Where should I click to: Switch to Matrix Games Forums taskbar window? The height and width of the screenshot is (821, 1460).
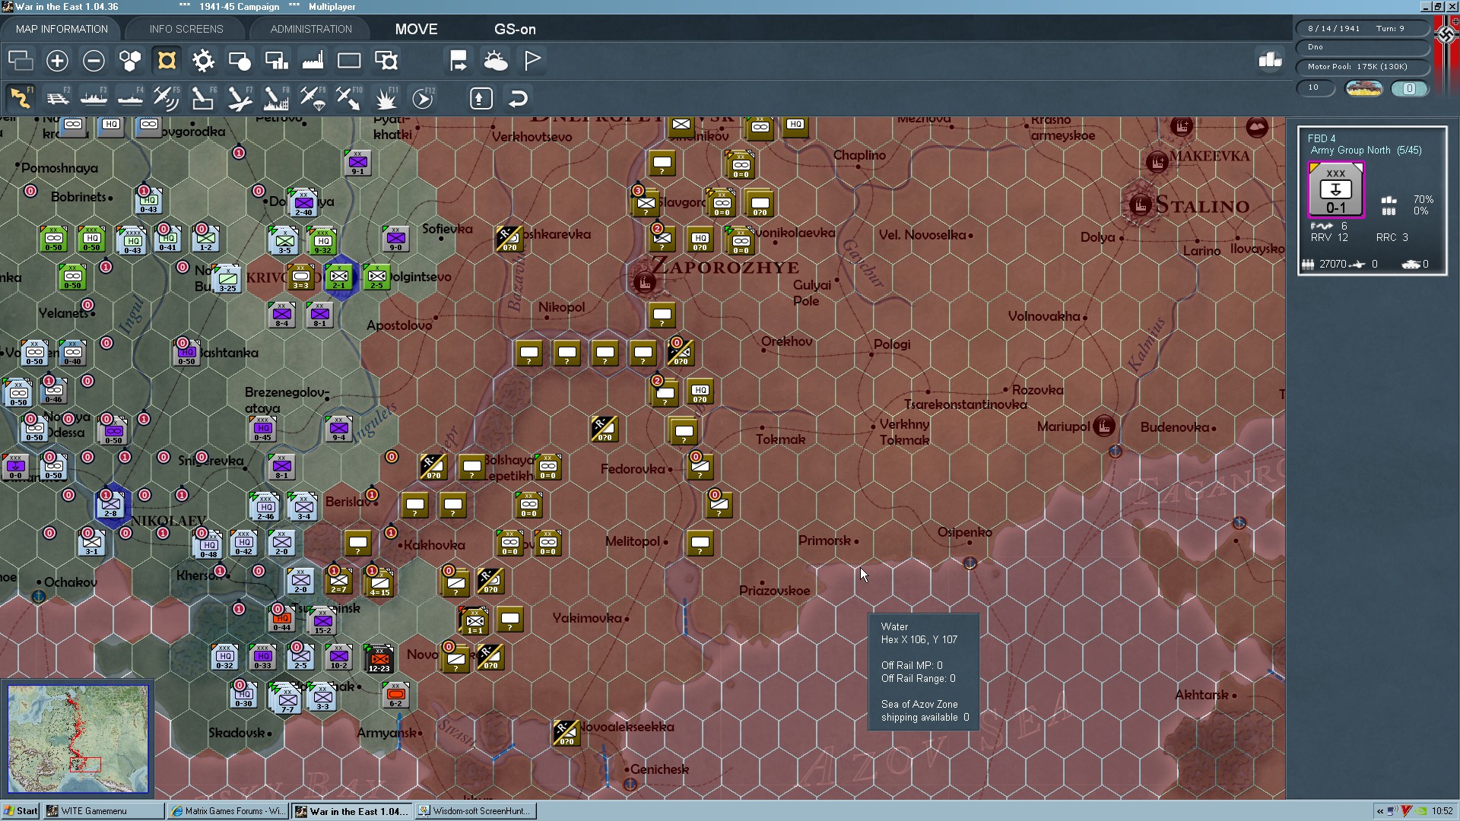tap(228, 811)
